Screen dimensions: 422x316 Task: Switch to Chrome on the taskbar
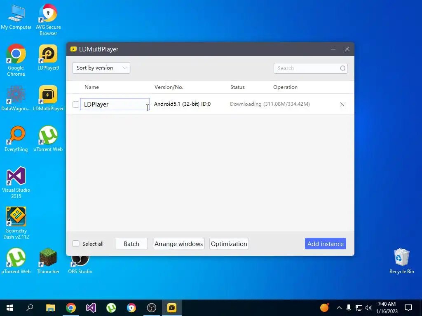(71, 308)
